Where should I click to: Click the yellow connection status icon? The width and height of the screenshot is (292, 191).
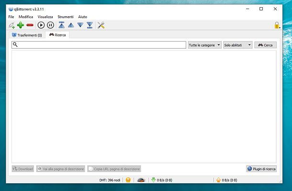(x=128, y=180)
